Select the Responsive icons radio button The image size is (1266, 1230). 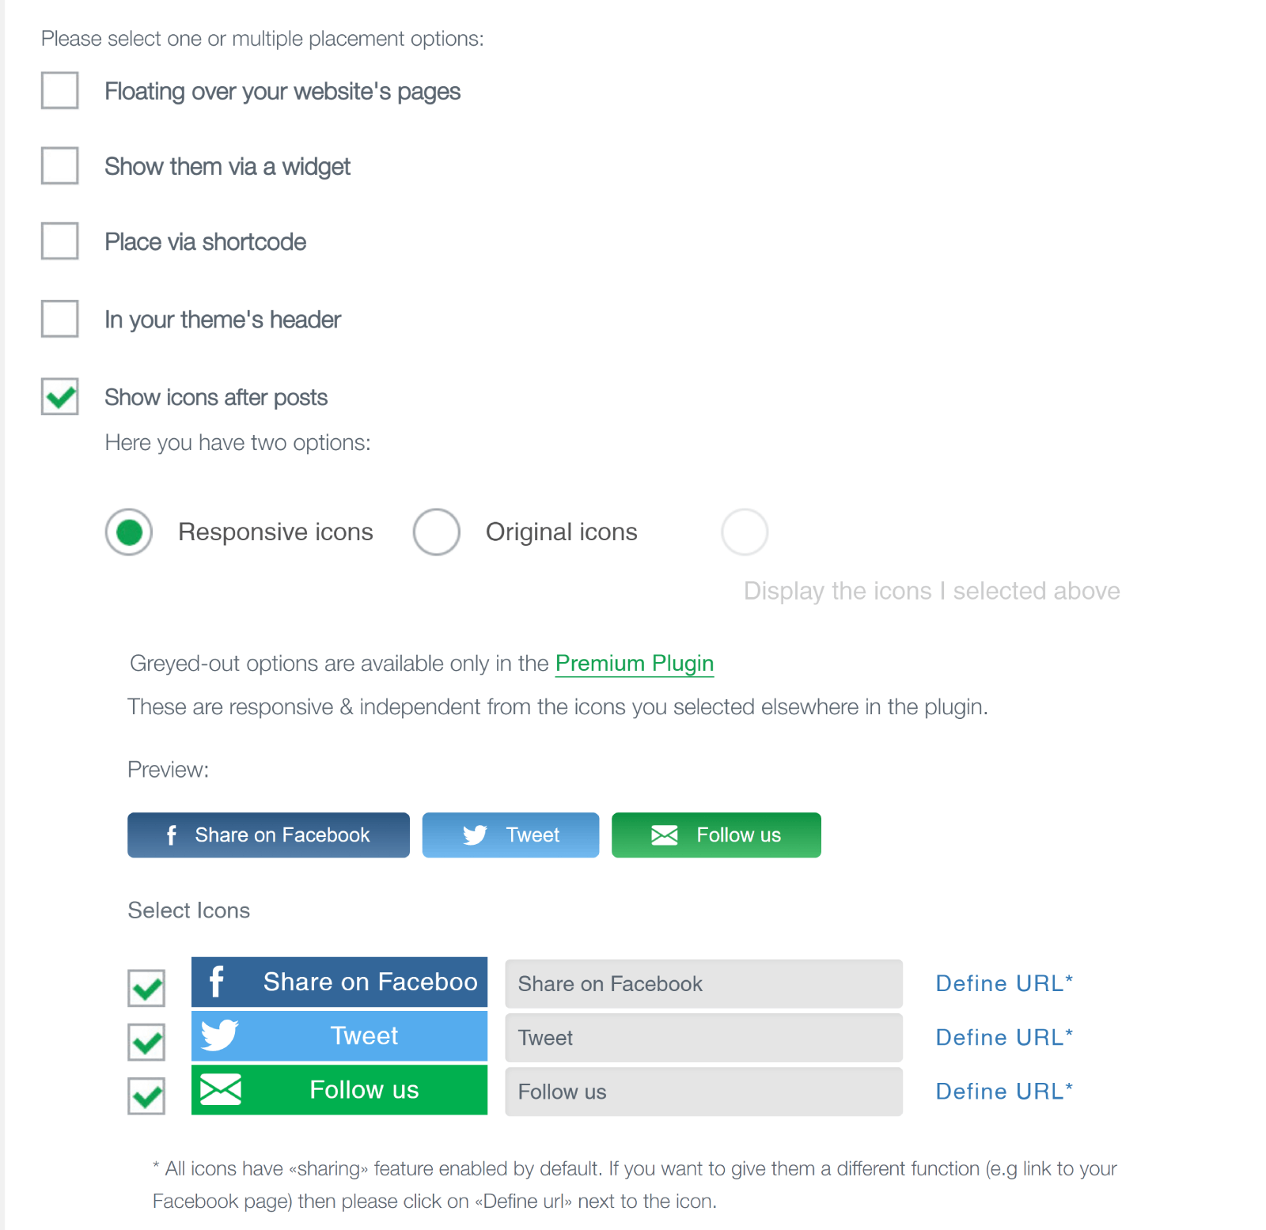(x=129, y=532)
